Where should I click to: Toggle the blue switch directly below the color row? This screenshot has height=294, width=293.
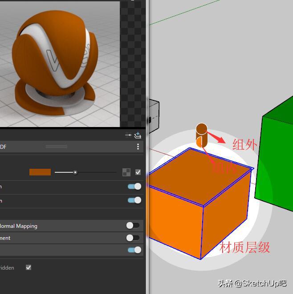[x=134, y=187]
